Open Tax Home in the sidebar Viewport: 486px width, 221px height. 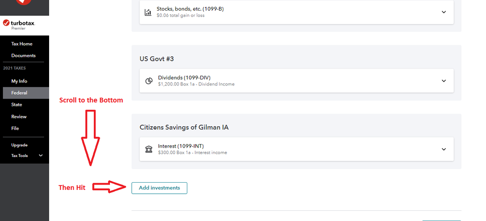point(22,44)
